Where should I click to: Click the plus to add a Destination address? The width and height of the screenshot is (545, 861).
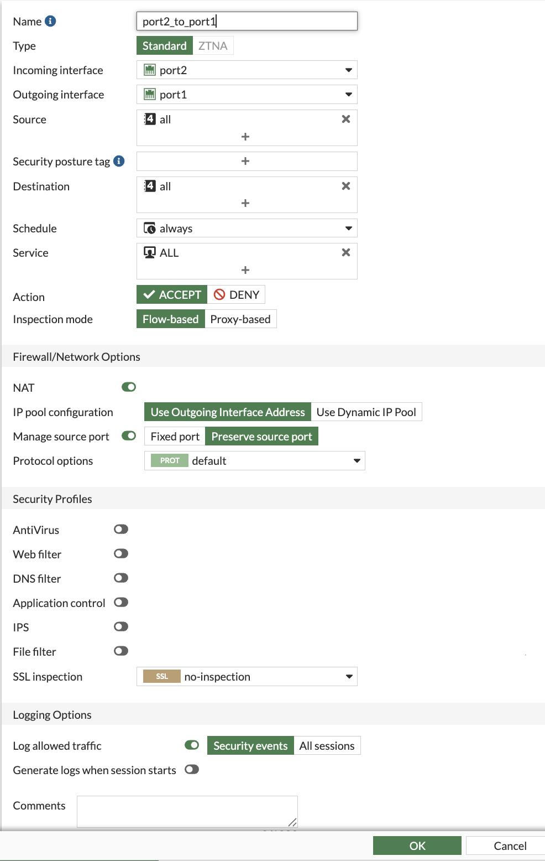point(245,203)
